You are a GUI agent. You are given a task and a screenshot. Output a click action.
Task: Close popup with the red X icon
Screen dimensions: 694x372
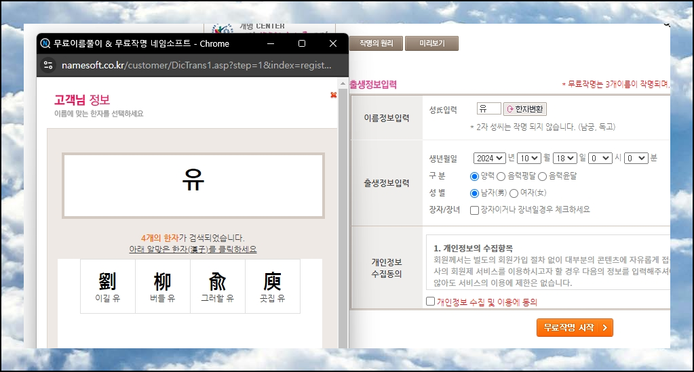(x=333, y=95)
